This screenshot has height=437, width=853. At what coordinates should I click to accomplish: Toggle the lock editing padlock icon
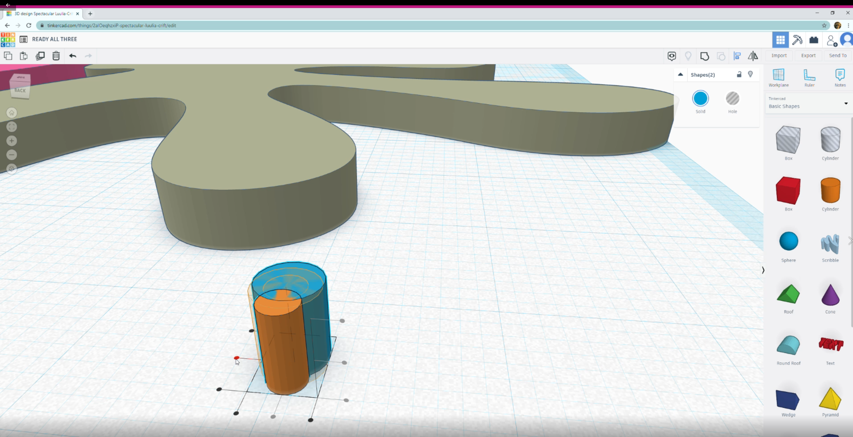(x=739, y=75)
